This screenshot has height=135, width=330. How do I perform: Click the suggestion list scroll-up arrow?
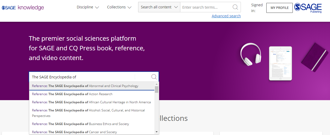pyautogui.click(x=157, y=84)
